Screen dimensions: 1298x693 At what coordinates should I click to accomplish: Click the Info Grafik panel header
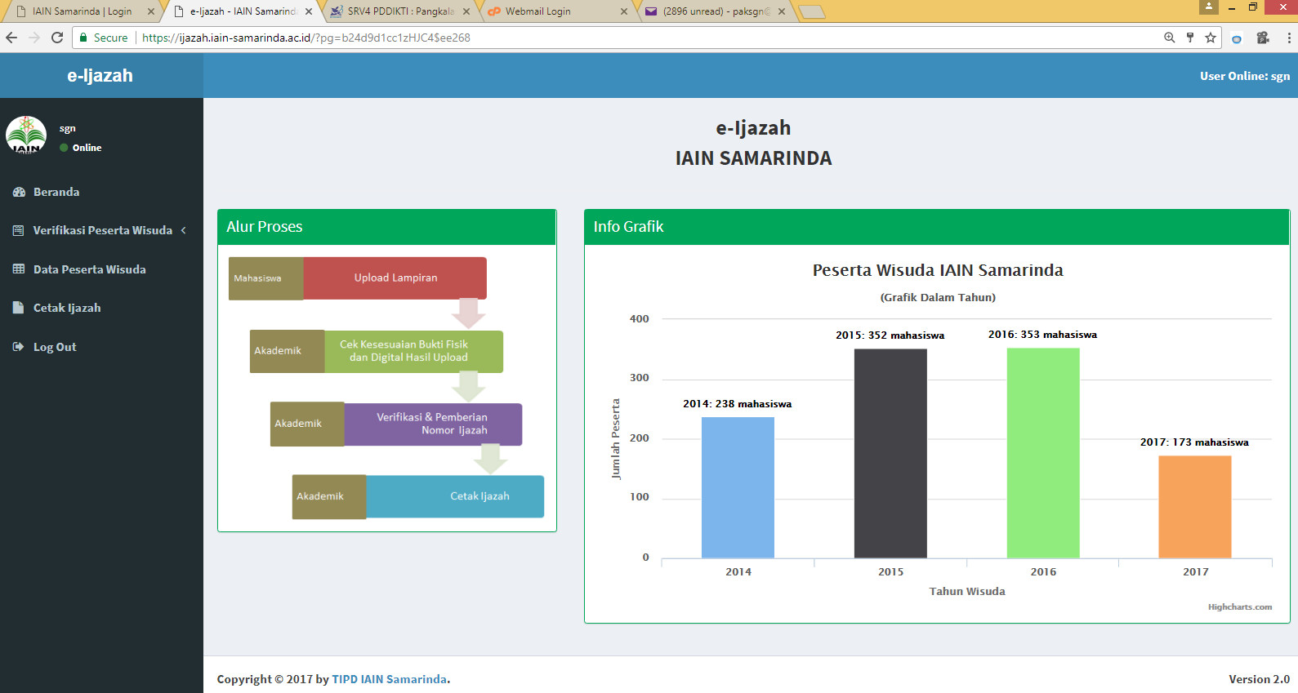pyautogui.click(x=937, y=227)
